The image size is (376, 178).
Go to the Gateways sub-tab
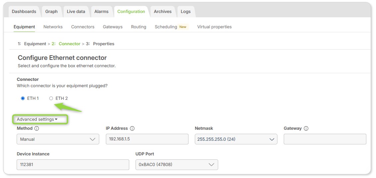click(113, 27)
